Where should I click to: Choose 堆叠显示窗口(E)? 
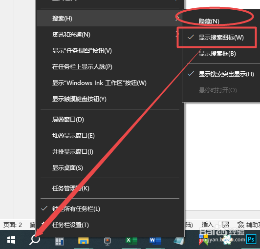tap(110, 136)
